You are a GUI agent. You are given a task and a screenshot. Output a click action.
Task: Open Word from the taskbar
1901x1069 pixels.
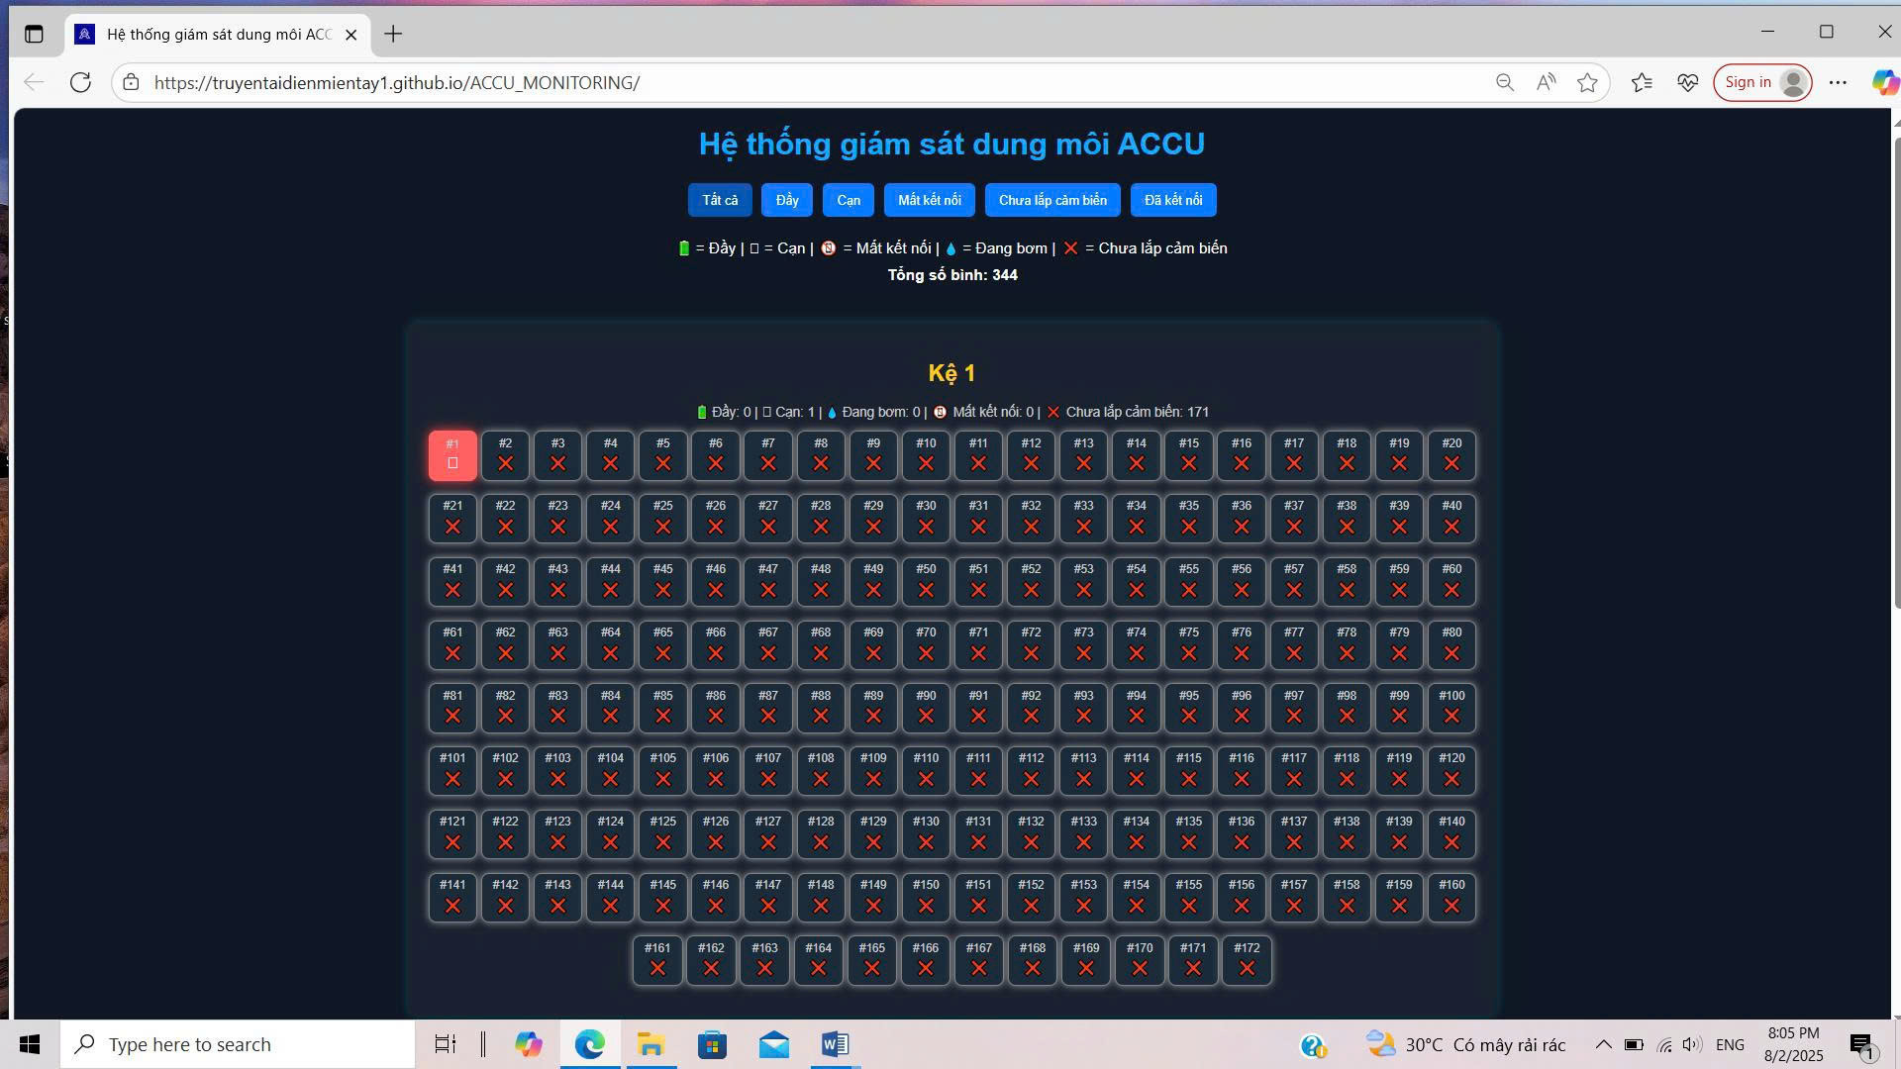click(835, 1045)
